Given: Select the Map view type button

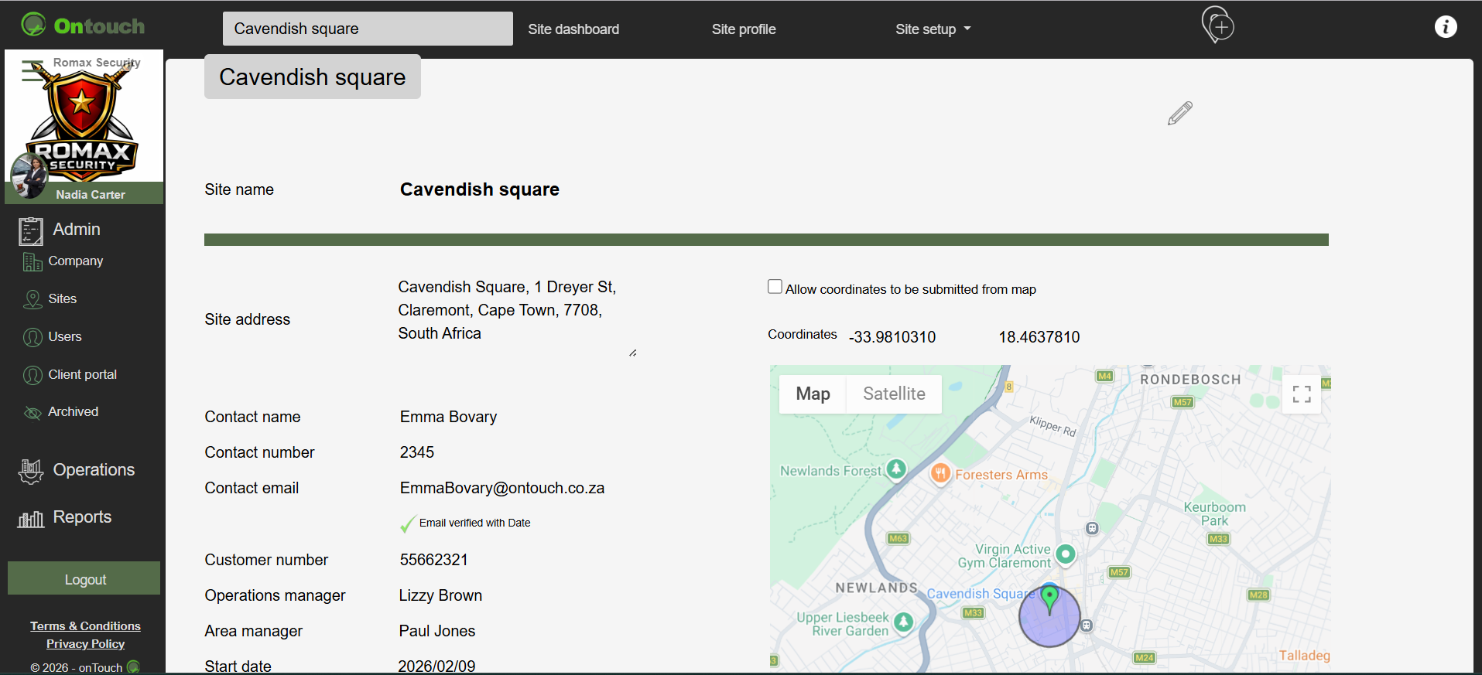Looking at the screenshot, I should (x=813, y=394).
